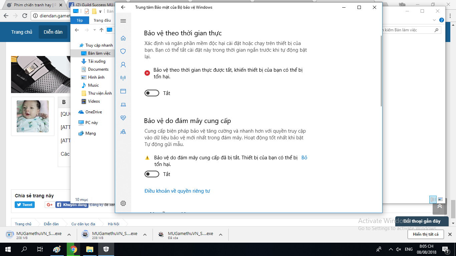
Task: Open the Home page in Defender sidebar
Action: click(123, 38)
